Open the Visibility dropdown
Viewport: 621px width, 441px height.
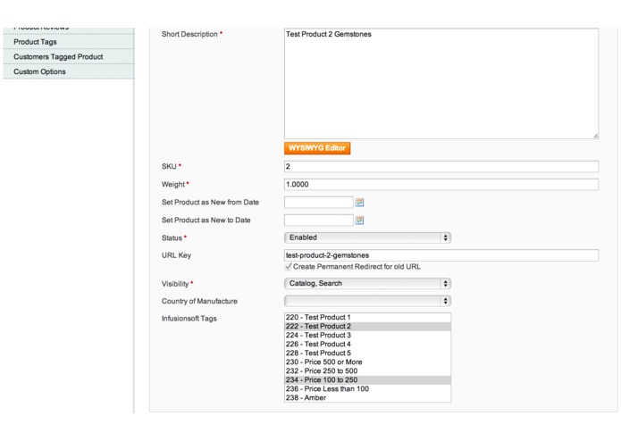click(x=367, y=284)
